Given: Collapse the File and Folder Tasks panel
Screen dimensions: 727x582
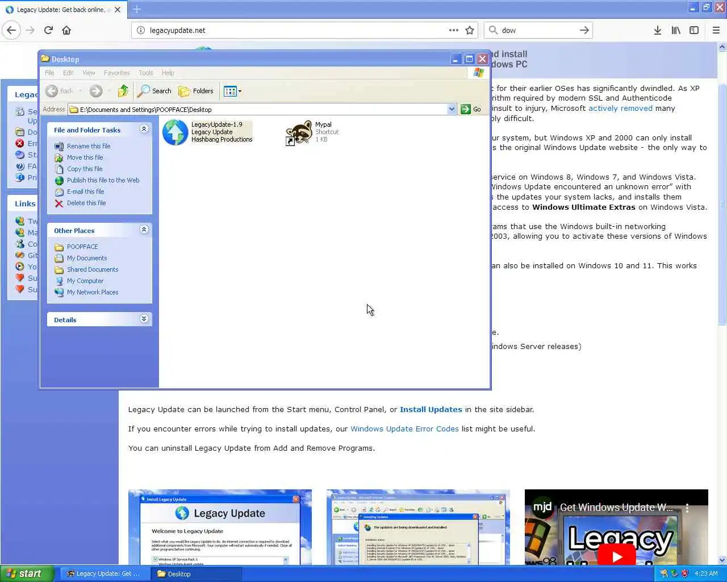Looking at the screenshot, I should (x=144, y=129).
